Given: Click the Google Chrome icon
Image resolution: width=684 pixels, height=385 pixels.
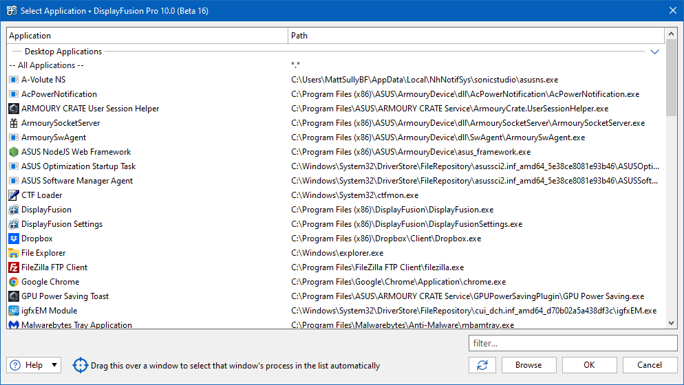Looking at the screenshot, I should click(x=14, y=282).
